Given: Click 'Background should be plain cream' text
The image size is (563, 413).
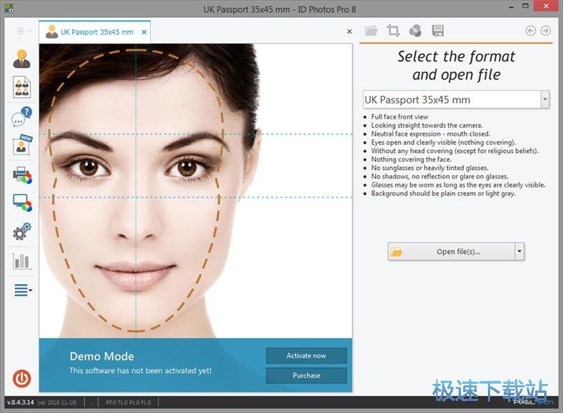Looking at the screenshot, I should tap(443, 193).
